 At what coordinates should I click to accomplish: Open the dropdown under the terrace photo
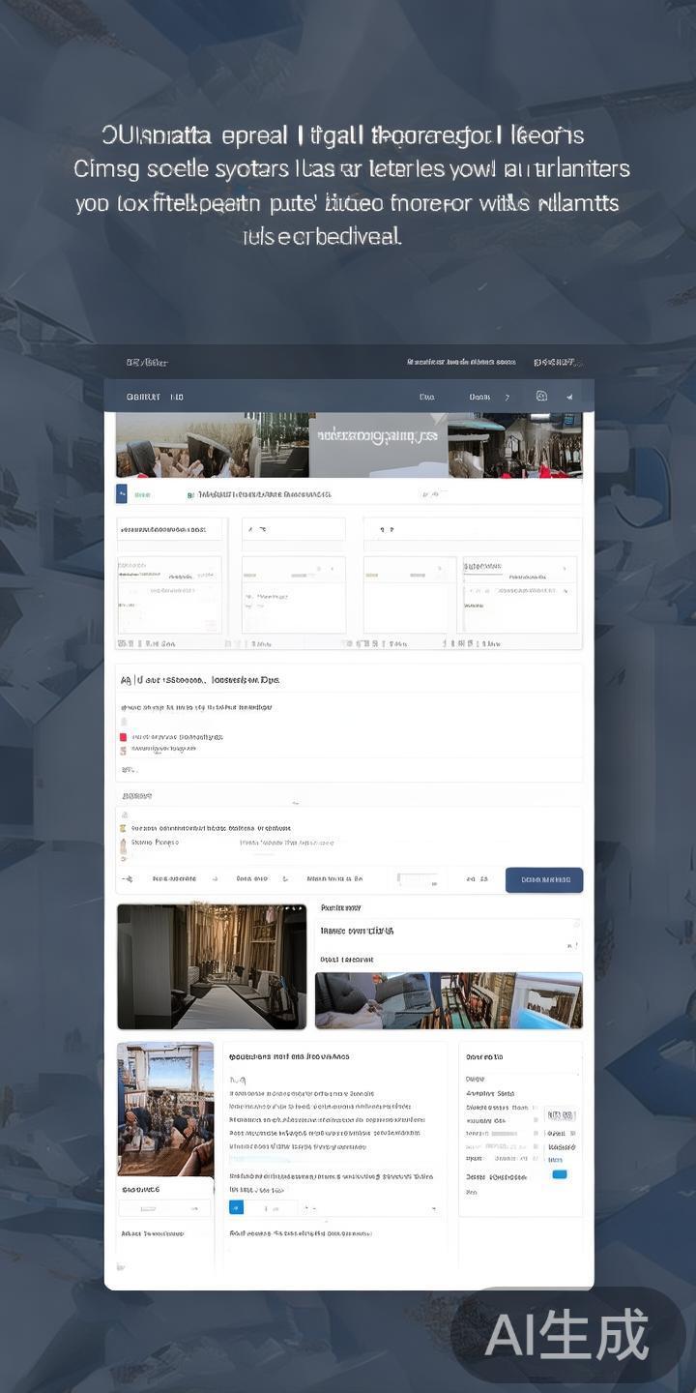164,1207
